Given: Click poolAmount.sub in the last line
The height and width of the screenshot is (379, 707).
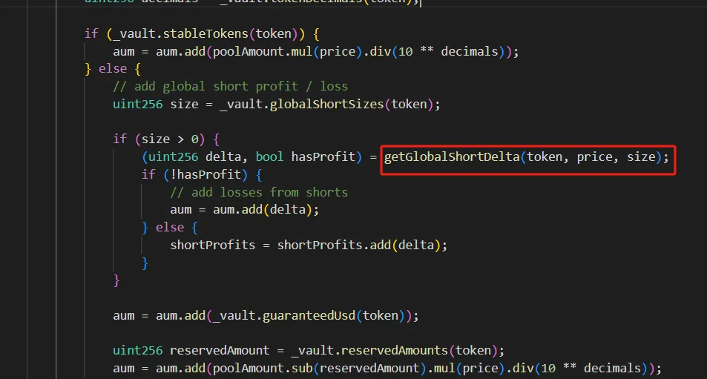Looking at the screenshot, I should pyautogui.click(x=263, y=368).
